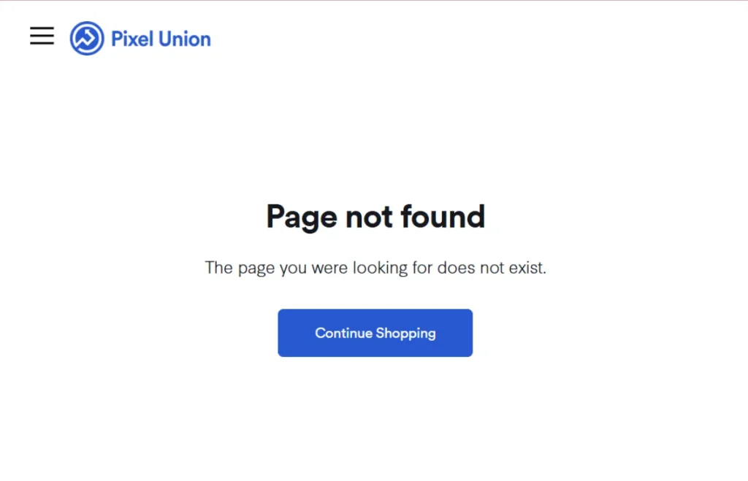
Task: Click the Continue Shopping button
Action: pyautogui.click(x=375, y=333)
